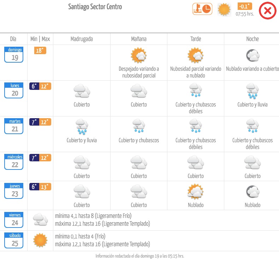Viewport: 279px width, 259px height.
Task: Click the sábado 25 calendar icon
Action: [14, 240]
